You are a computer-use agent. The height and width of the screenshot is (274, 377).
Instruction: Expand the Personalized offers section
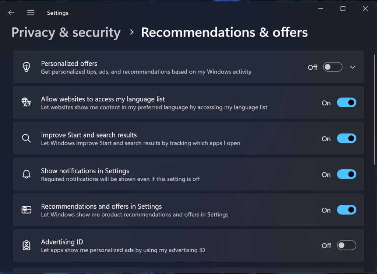point(353,67)
